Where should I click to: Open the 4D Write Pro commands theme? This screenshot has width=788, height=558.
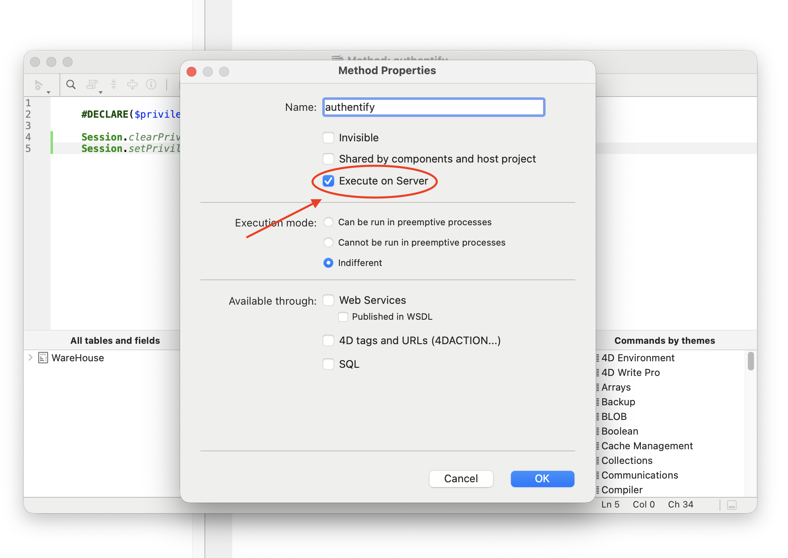[x=630, y=372]
